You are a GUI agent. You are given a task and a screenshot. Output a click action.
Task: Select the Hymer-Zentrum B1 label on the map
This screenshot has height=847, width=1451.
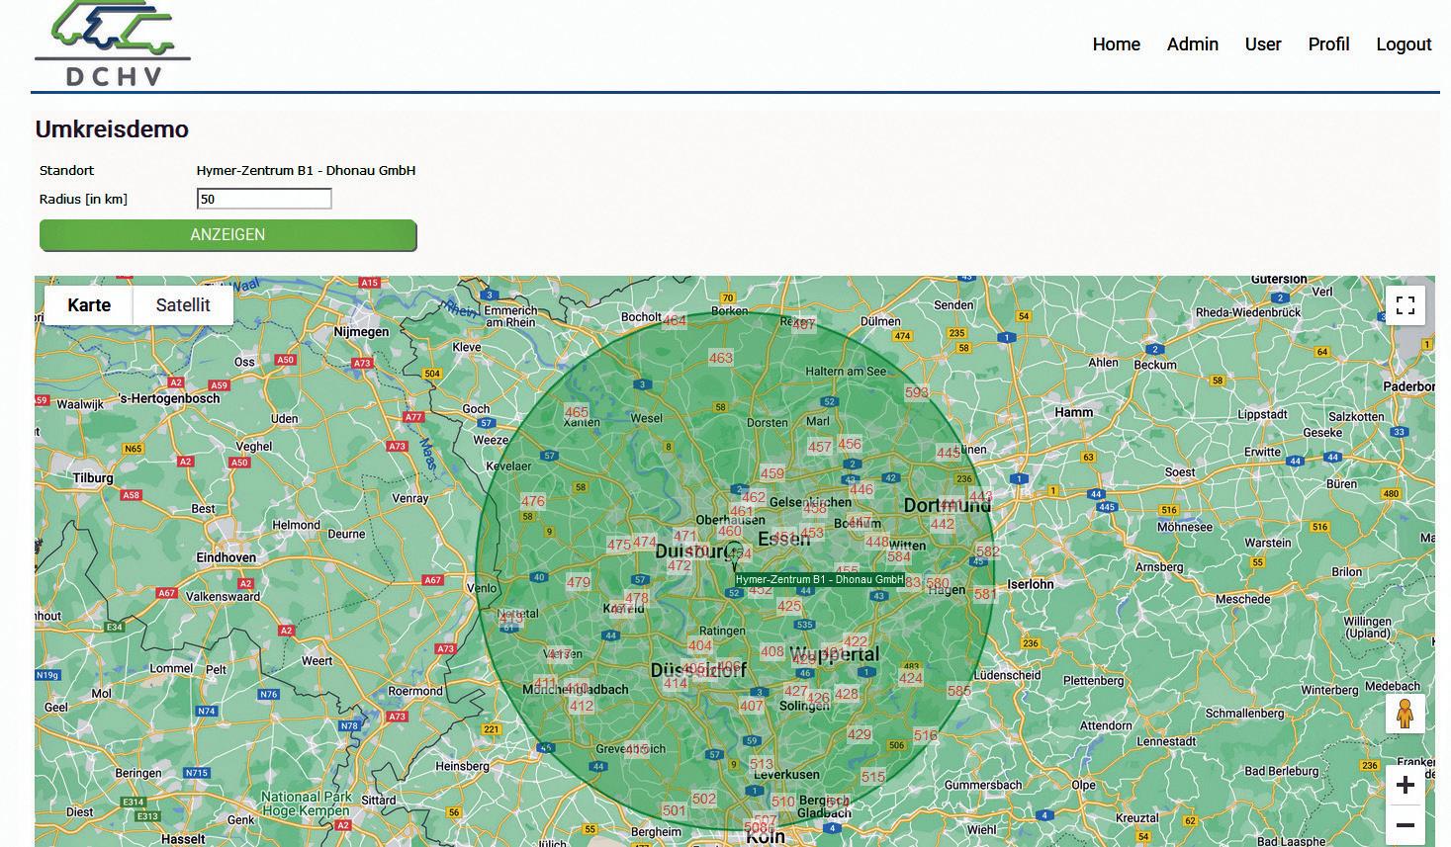819,579
